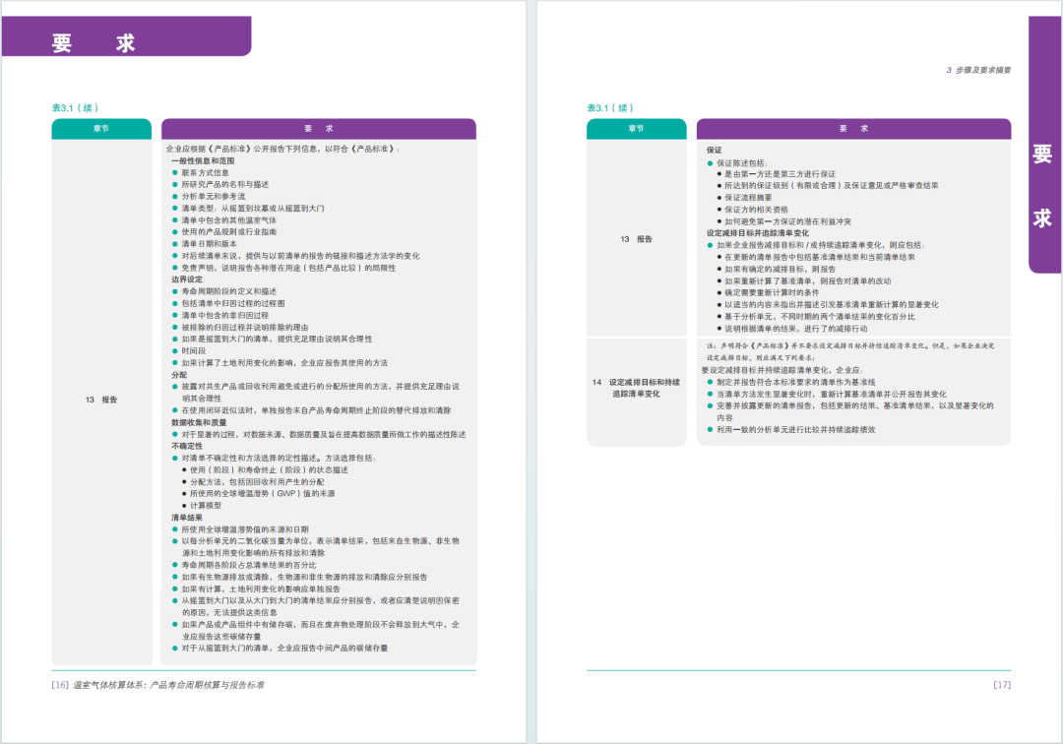1063x744 pixels.
Task: Click the 不确定性 section heading
Action: tap(187, 446)
